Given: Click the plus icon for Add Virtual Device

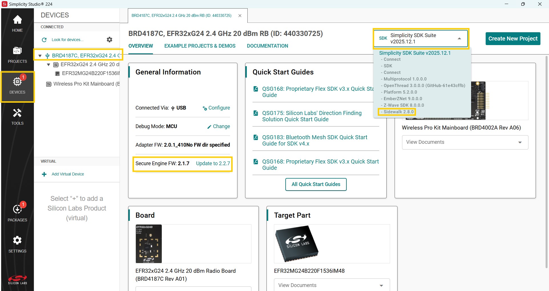Looking at the screenshot, I should point(44,174).
